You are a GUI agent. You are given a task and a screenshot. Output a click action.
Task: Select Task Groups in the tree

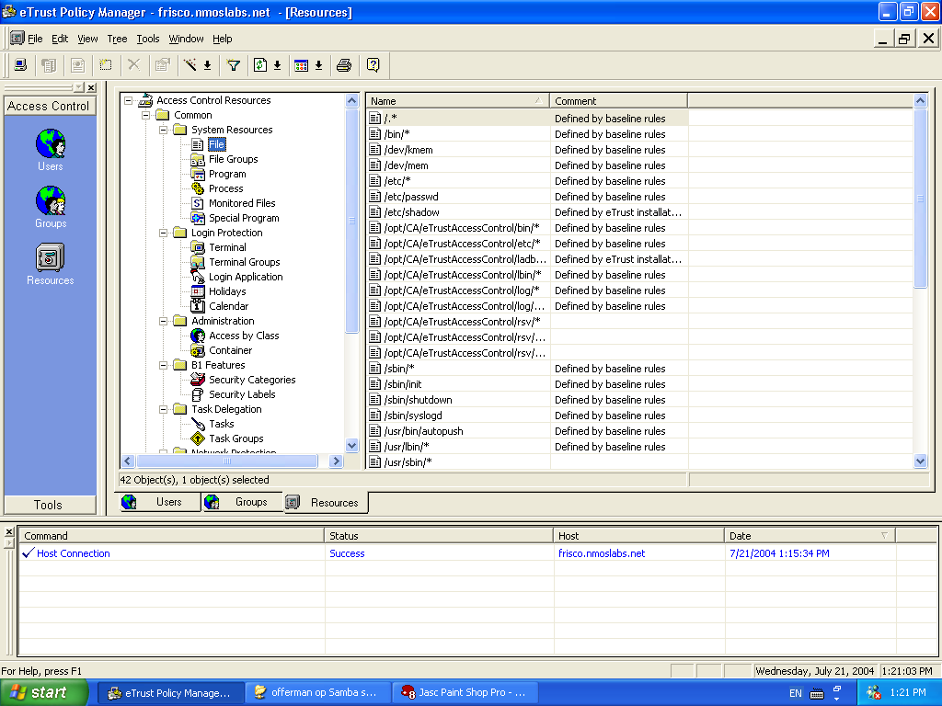pyautogui.click(x=236, y=438)
